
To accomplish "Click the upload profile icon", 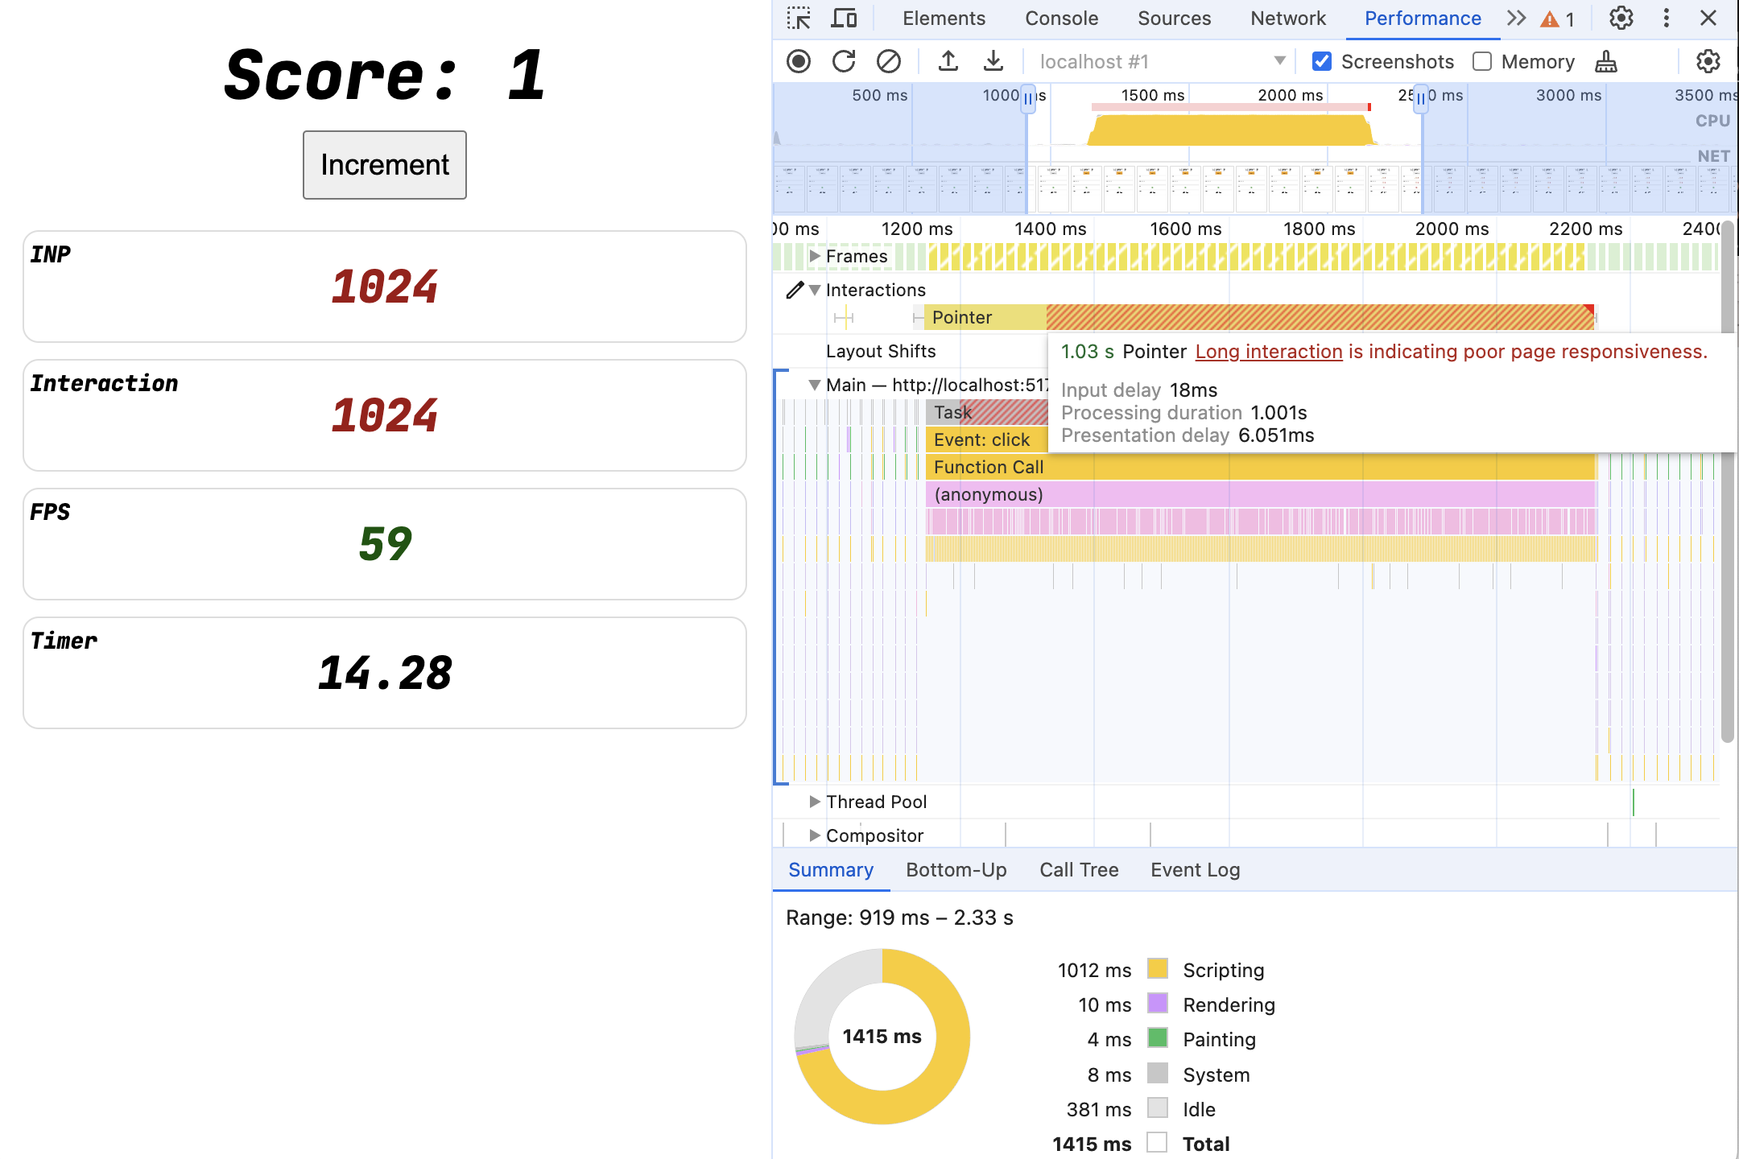I will click(x=946, y=60).
